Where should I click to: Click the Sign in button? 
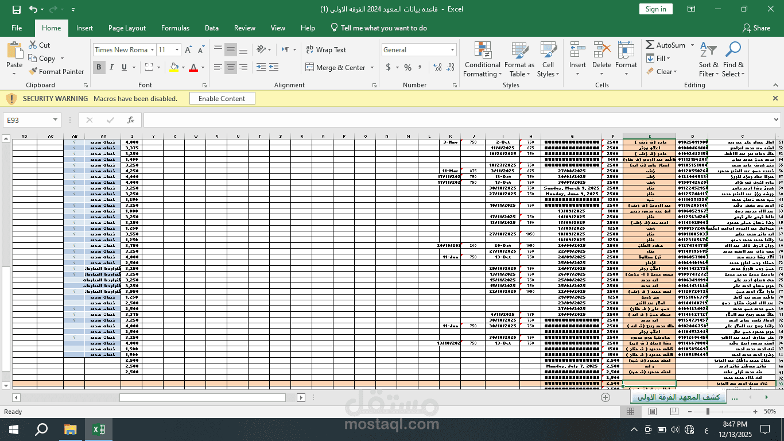tap(655, 9)
